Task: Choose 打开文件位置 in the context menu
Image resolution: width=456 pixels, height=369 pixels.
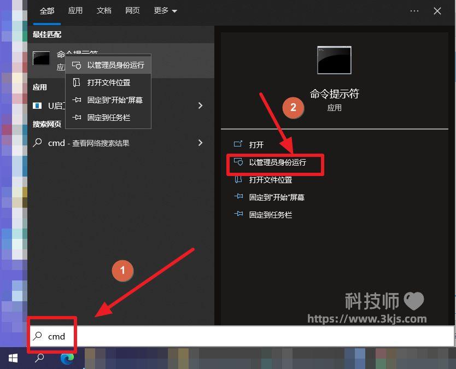Action: point(108,83)
